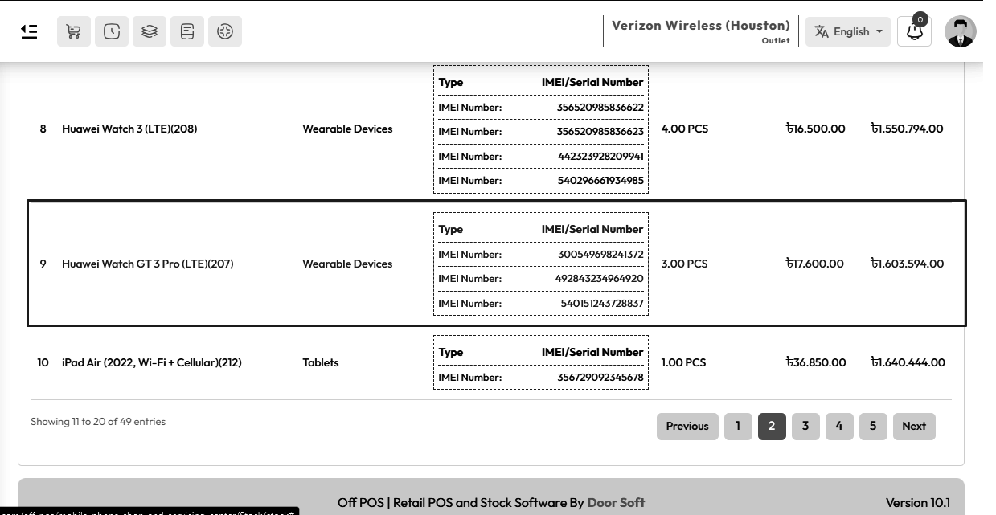Screen dimensions: 996x515
Task: Click the price ৳16,500.00
Action: click(x=816, y=129)
